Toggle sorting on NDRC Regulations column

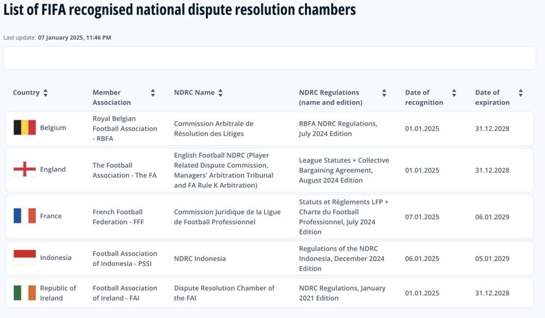coord(384,92)
